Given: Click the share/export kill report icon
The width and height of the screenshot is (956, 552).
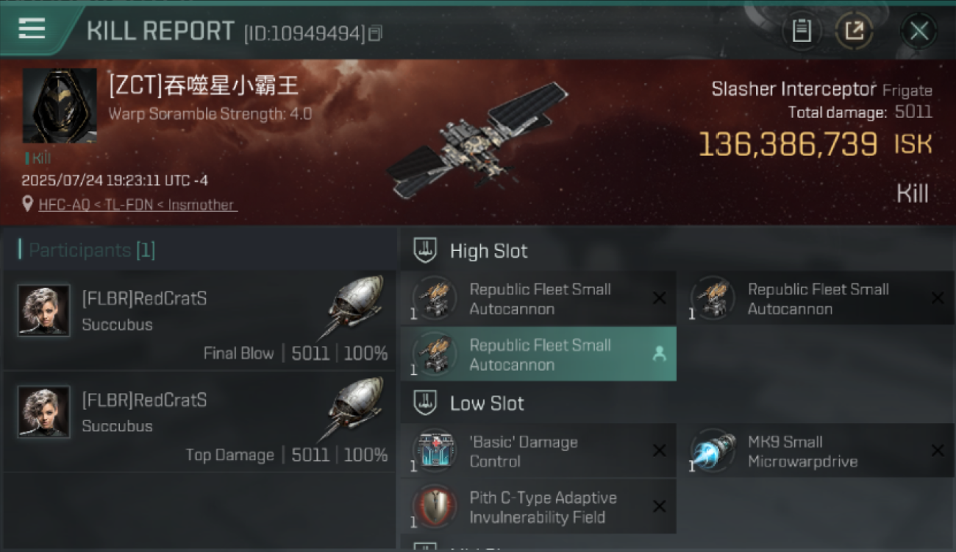Looking at the screenshot, I should coord(854,31).
